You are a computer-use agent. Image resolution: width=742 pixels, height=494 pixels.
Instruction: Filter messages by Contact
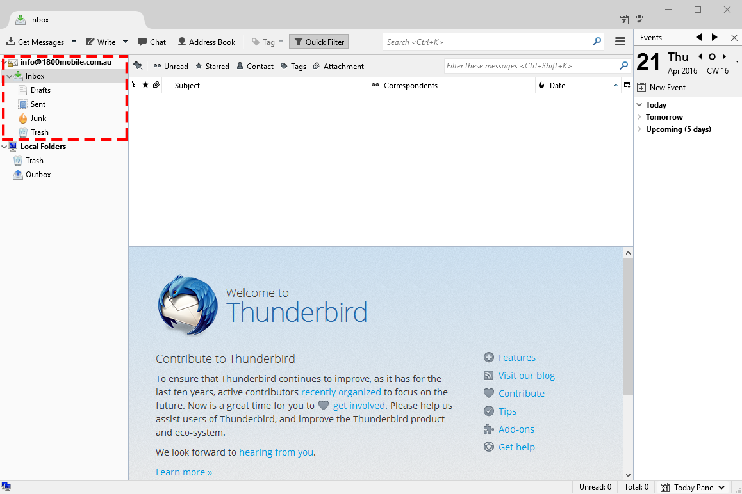click(255, 66)
